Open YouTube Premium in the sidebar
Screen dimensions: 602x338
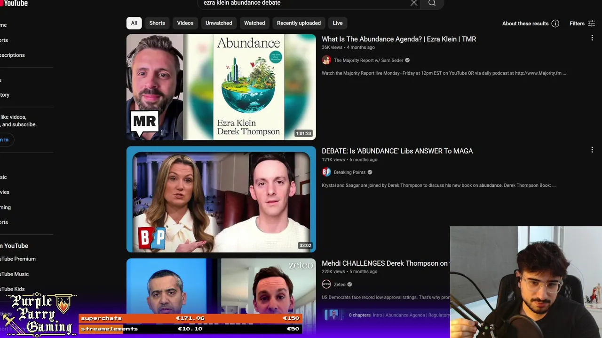(x=18, y=259)
